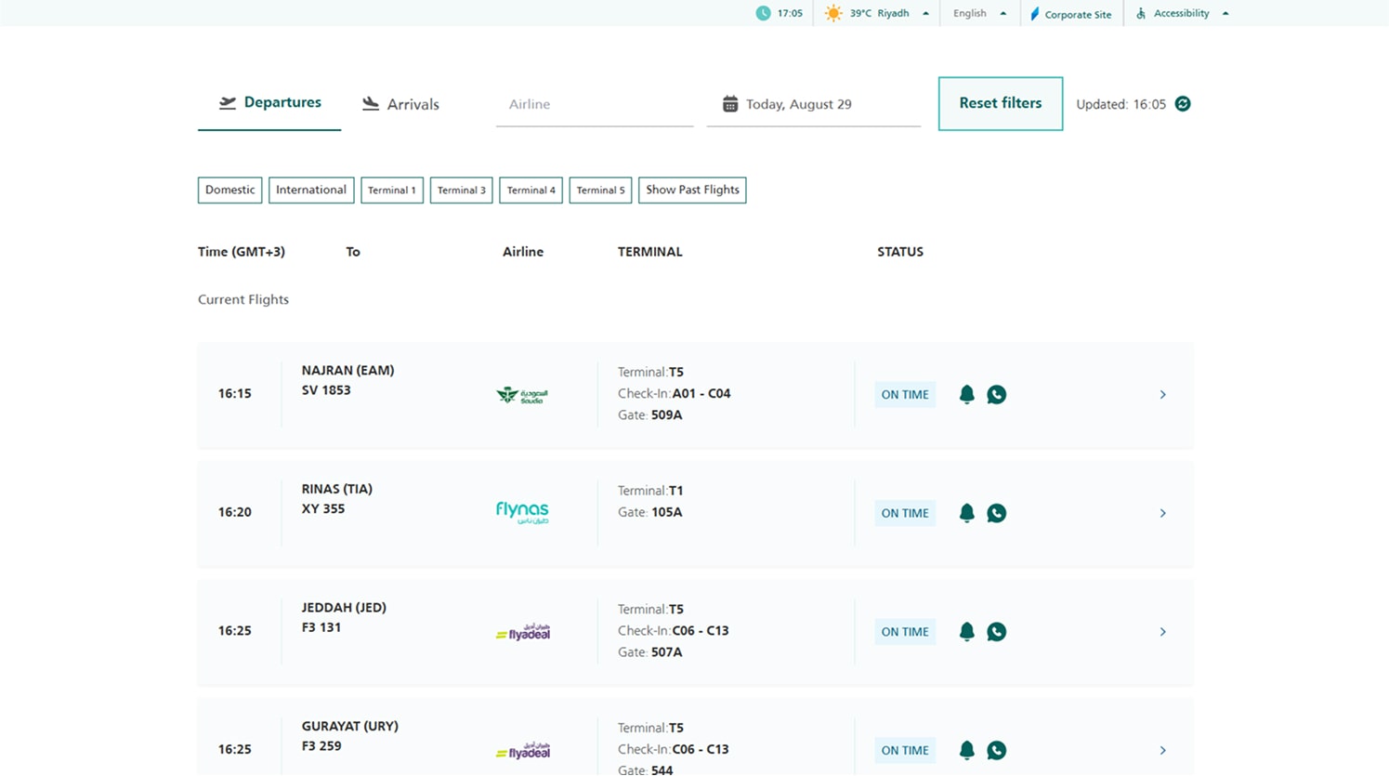Click the ON TIME status for XY 355
1389x776 pixels.
(905, 513)
